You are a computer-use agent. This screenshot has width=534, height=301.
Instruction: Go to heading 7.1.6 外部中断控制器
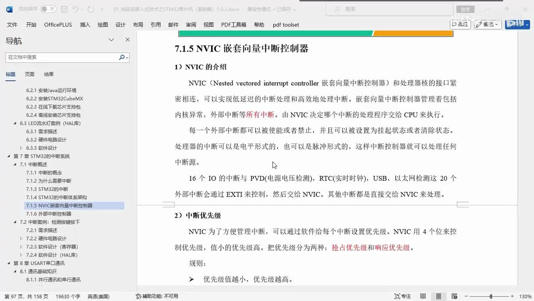point(48,214)
